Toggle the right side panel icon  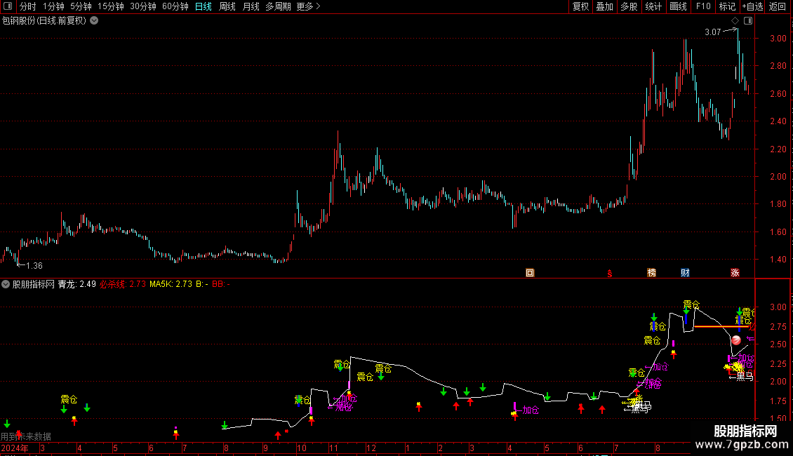[748, 21]
